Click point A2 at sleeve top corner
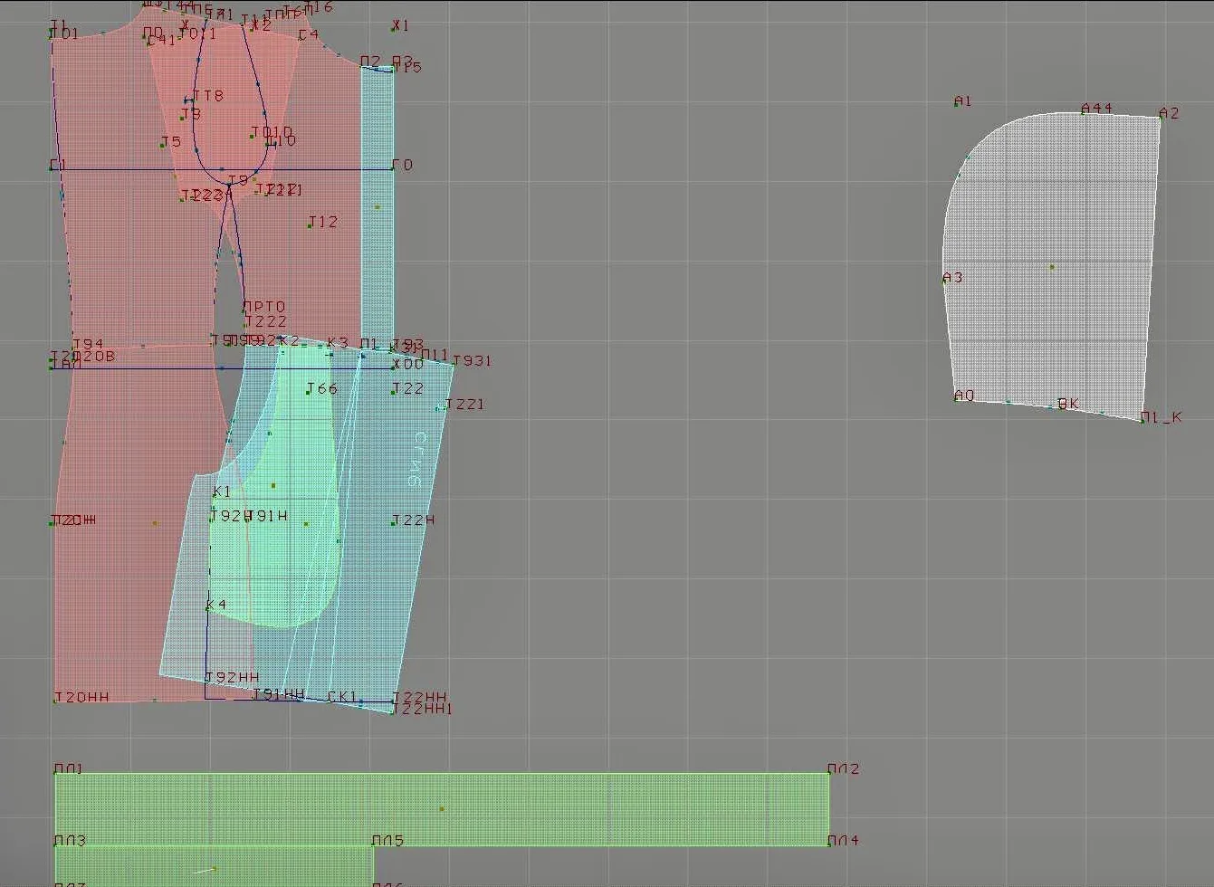This screenshot has height=887, width=1214. 1169,113
